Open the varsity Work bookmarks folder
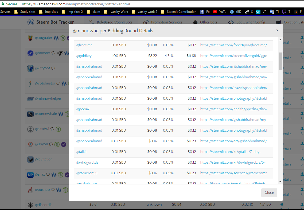The width and height of the screenshot is (304, 210). point(116,12)
